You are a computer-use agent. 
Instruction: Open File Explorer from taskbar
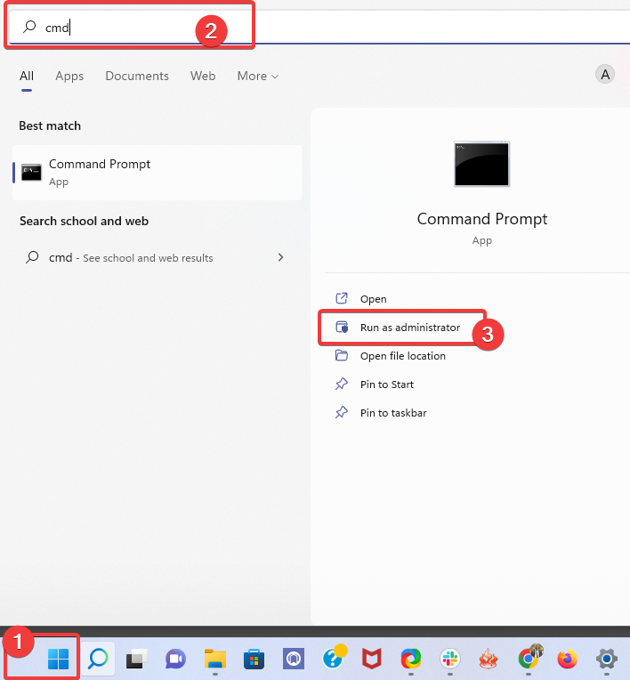[x=215, y=660]
